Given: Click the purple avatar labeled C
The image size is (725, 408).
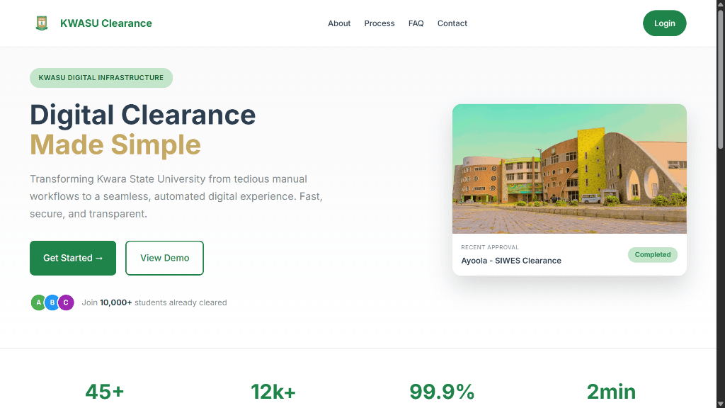Looking at the screenshot, I should coord(66,302).
